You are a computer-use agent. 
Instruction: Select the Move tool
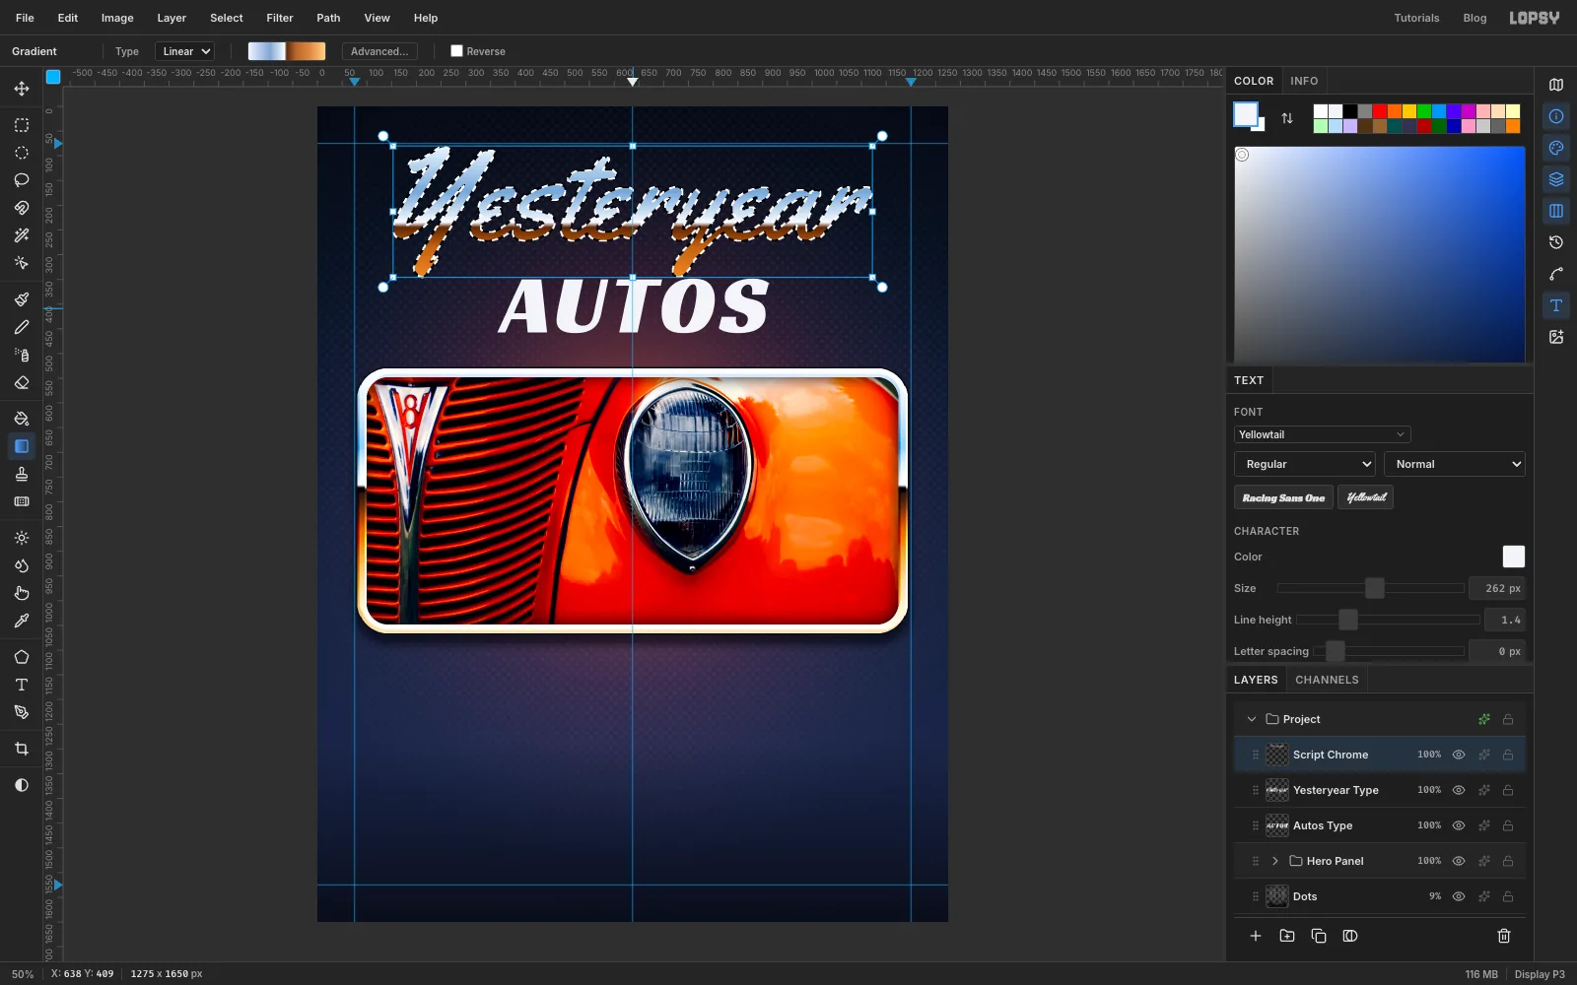click(x=22, y=89)
